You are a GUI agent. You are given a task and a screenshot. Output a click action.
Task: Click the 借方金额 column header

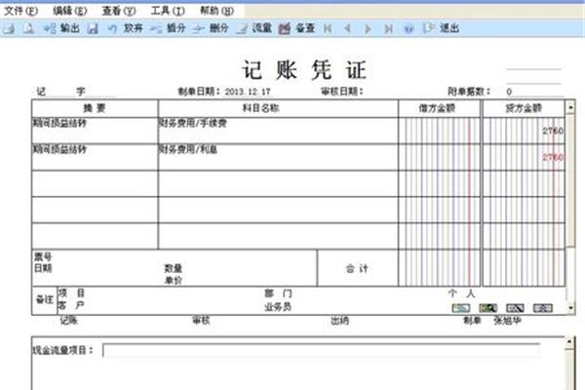439,108
